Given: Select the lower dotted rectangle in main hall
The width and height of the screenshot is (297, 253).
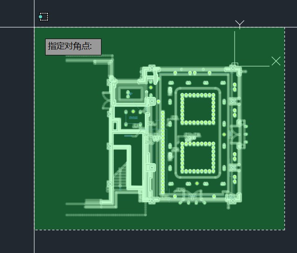Looking at the screenshot, I should (x=197, y=157).
